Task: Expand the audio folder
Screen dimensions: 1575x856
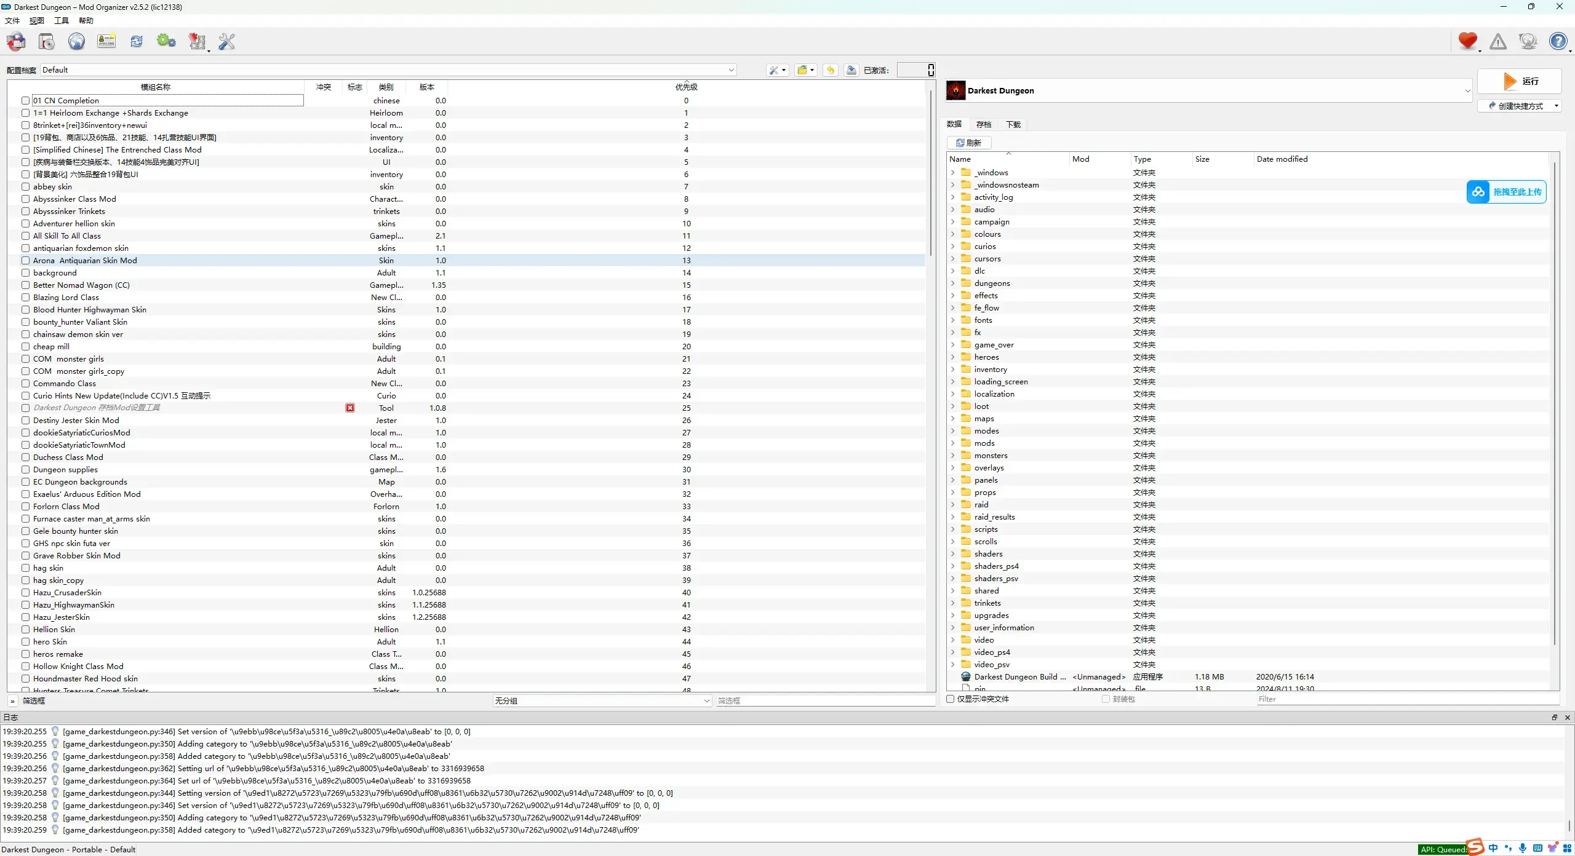Action: click(x=953, y=209)
